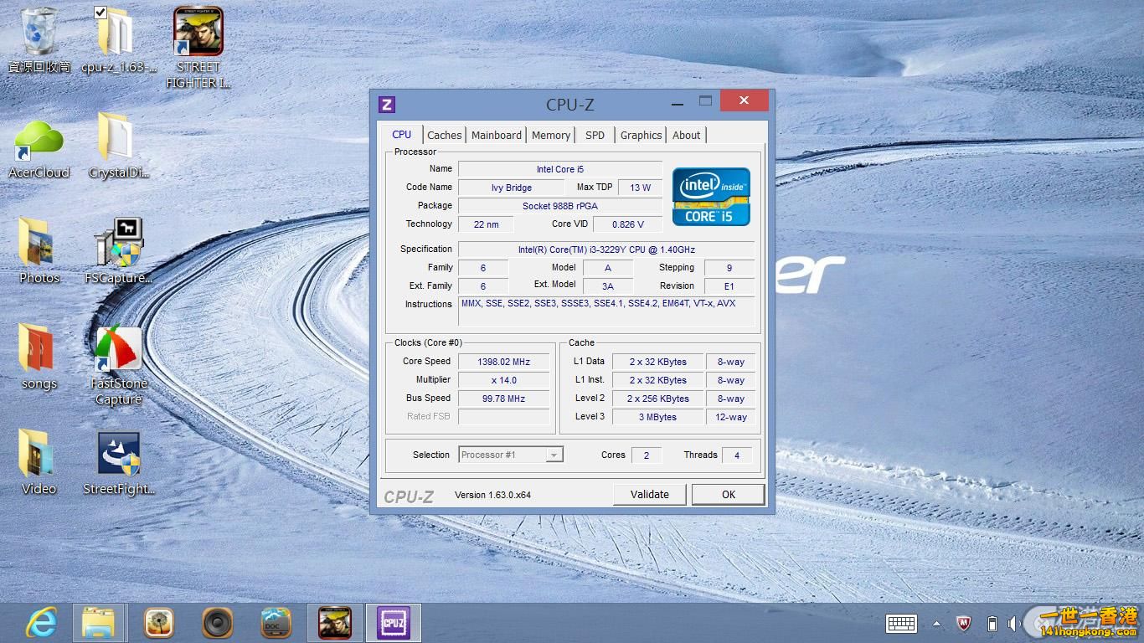Switch to the Caches tab
This screenshot has width=1144, height=643.
click(444, 135)
